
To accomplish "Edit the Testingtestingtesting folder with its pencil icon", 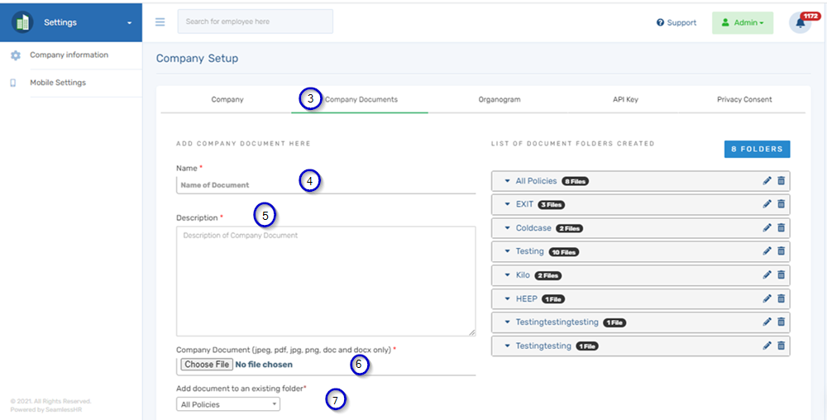I will (767, 322).
